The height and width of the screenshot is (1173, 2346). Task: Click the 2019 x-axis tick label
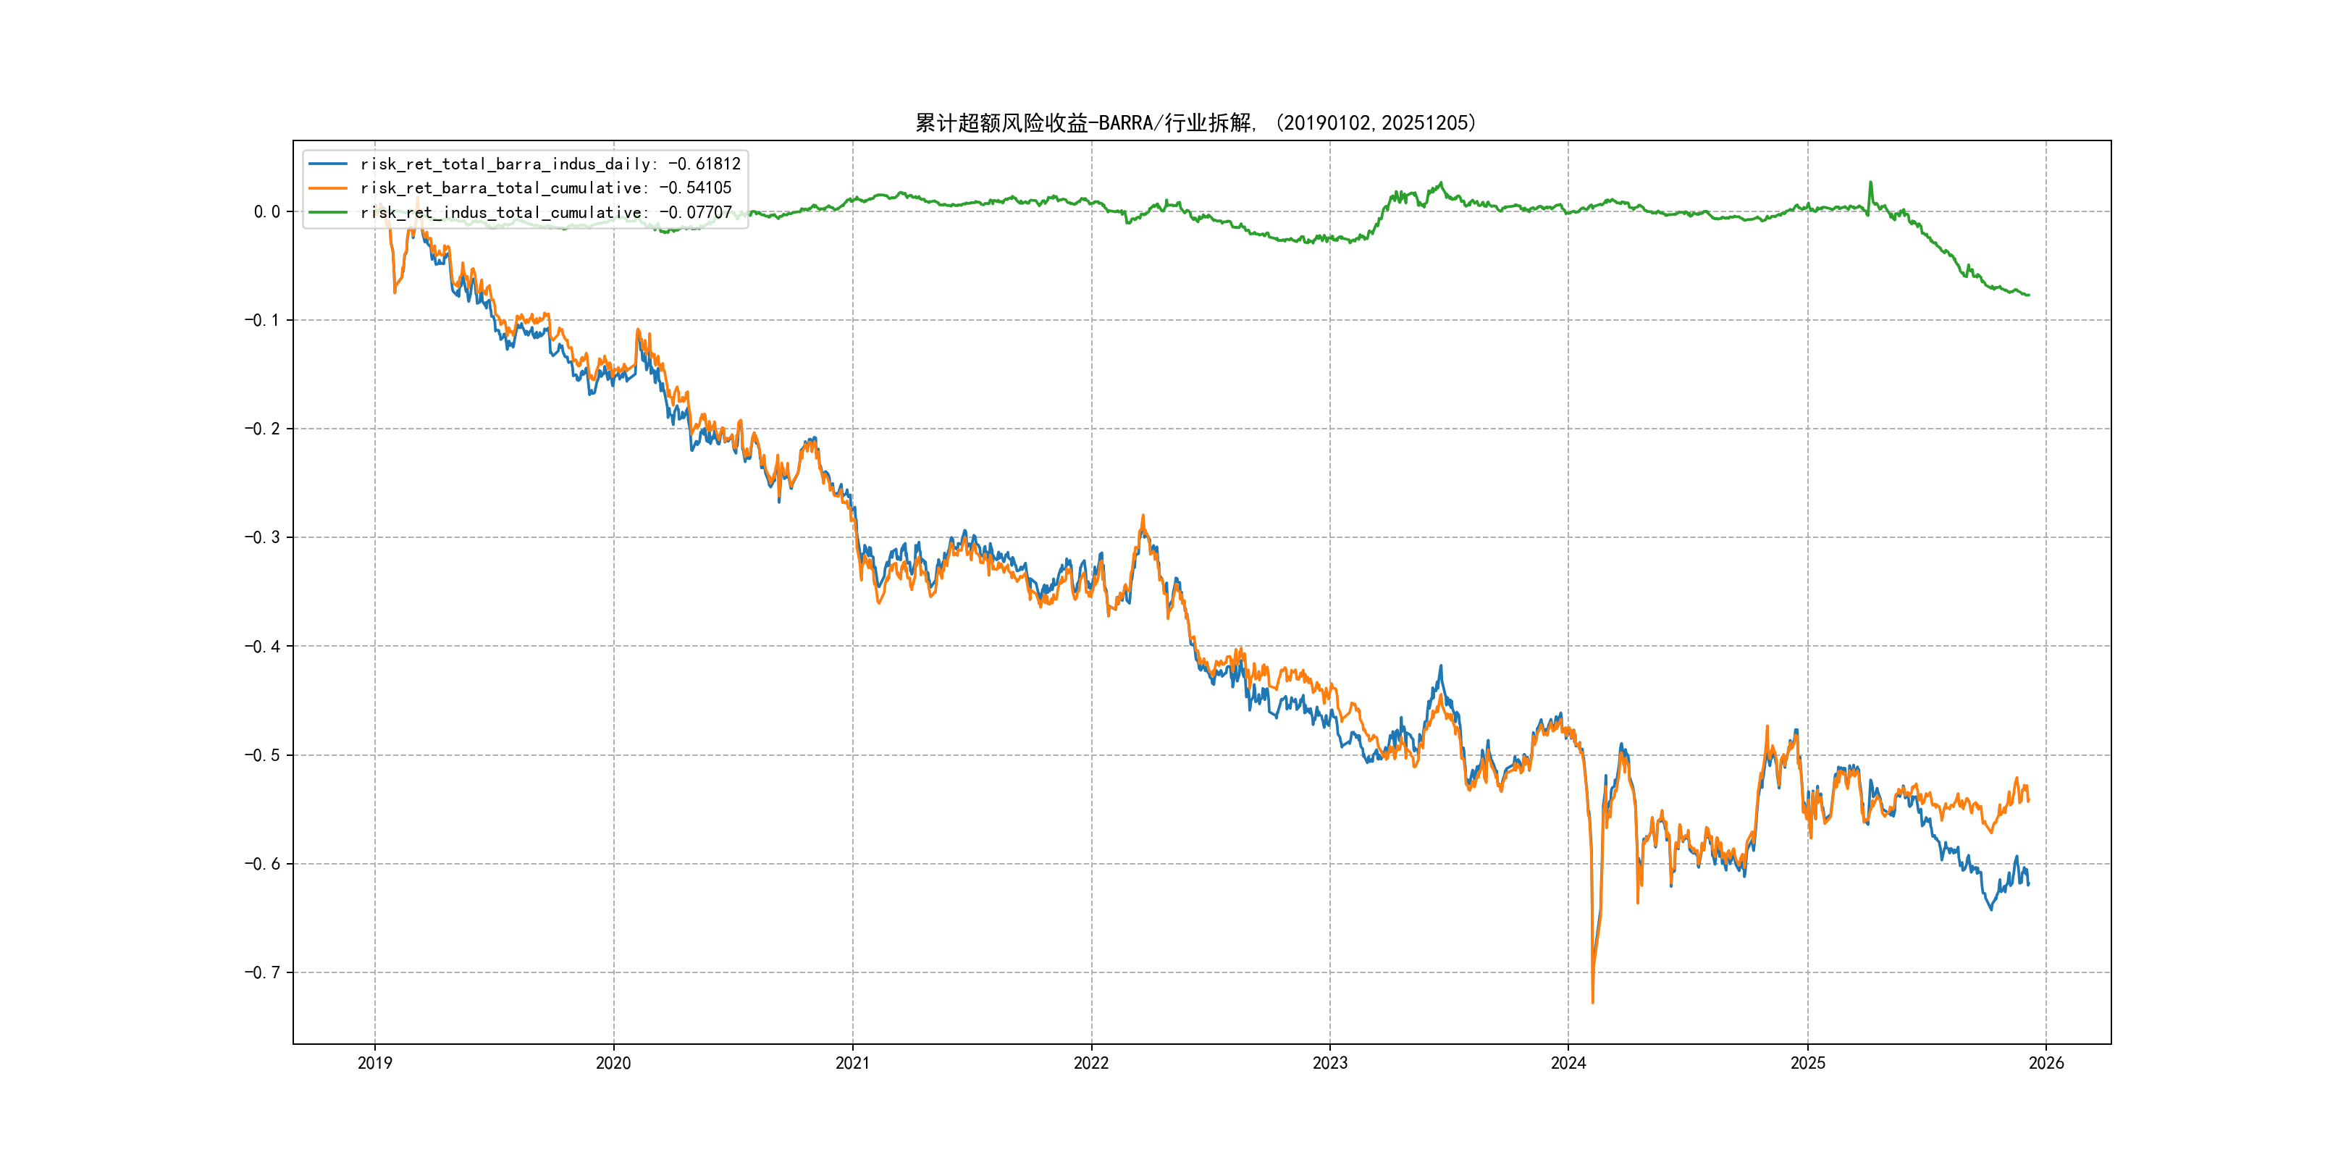(x=374, y=1063)
